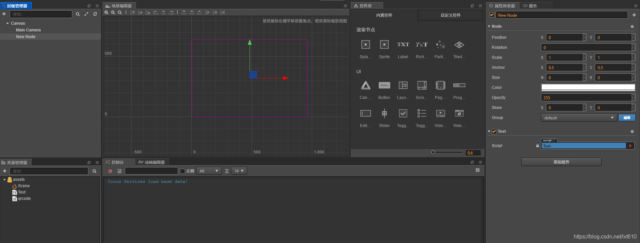The image size is (640, 243).
Task: Add a Label node from widget library
Action: pos(403,44)
